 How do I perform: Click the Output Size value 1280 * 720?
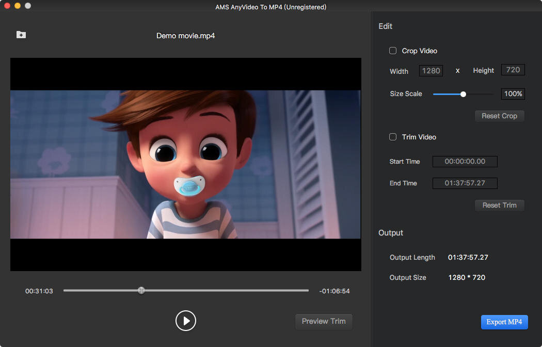point(467,277)
